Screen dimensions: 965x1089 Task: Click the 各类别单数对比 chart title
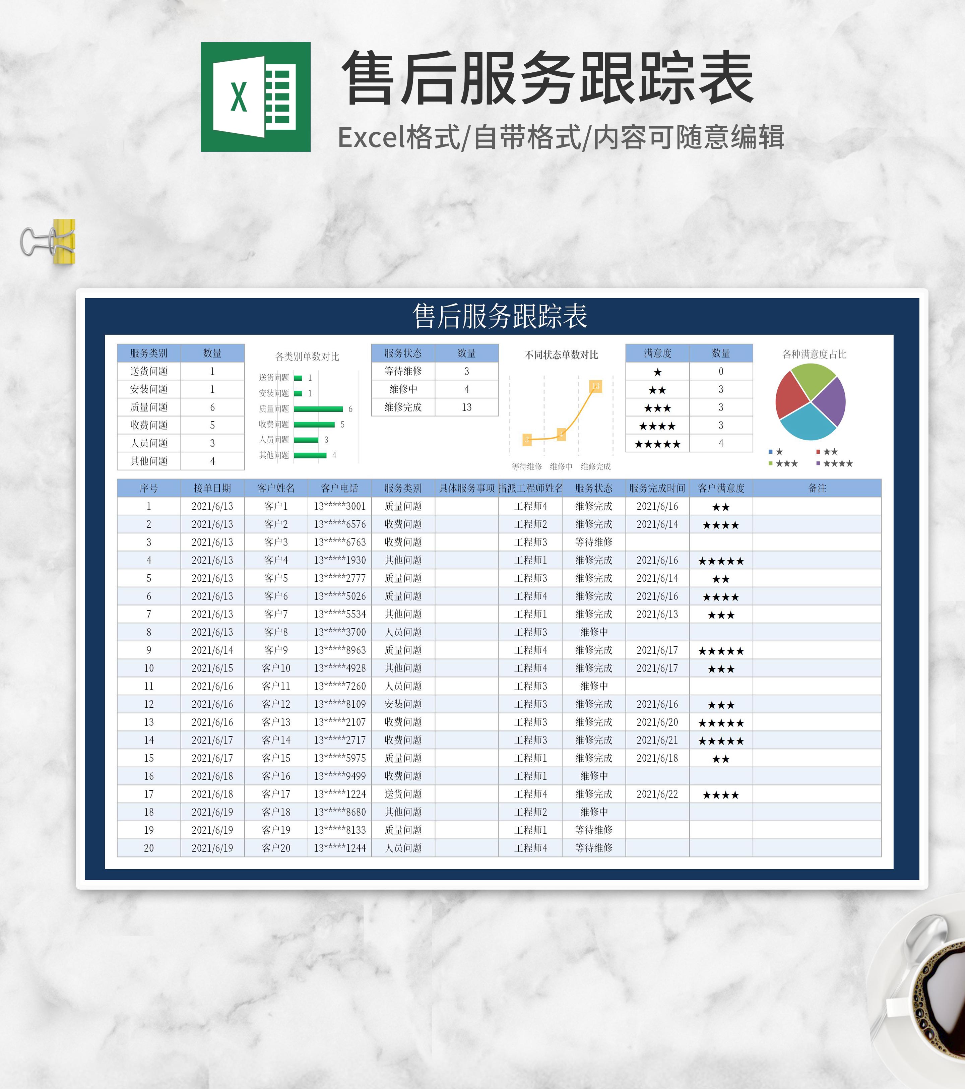tap(307, 357)
